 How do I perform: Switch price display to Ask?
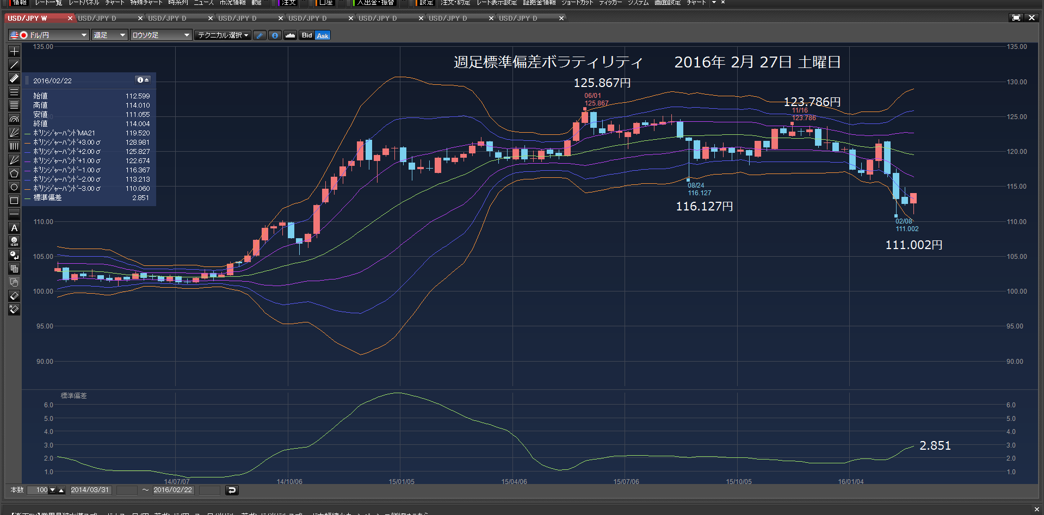click(323, 35)
